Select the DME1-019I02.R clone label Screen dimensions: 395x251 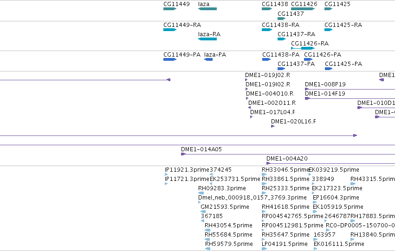coord(268,84)
